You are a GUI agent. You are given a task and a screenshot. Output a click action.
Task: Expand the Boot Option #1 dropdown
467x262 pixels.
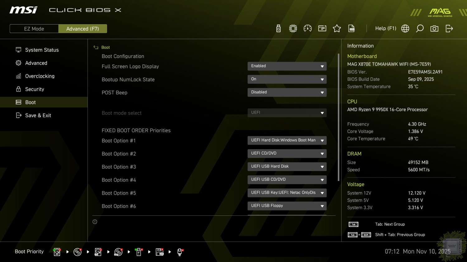point(287,140)
